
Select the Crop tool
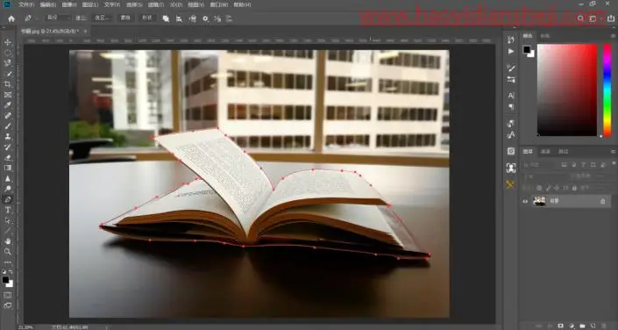pos(8,84)
